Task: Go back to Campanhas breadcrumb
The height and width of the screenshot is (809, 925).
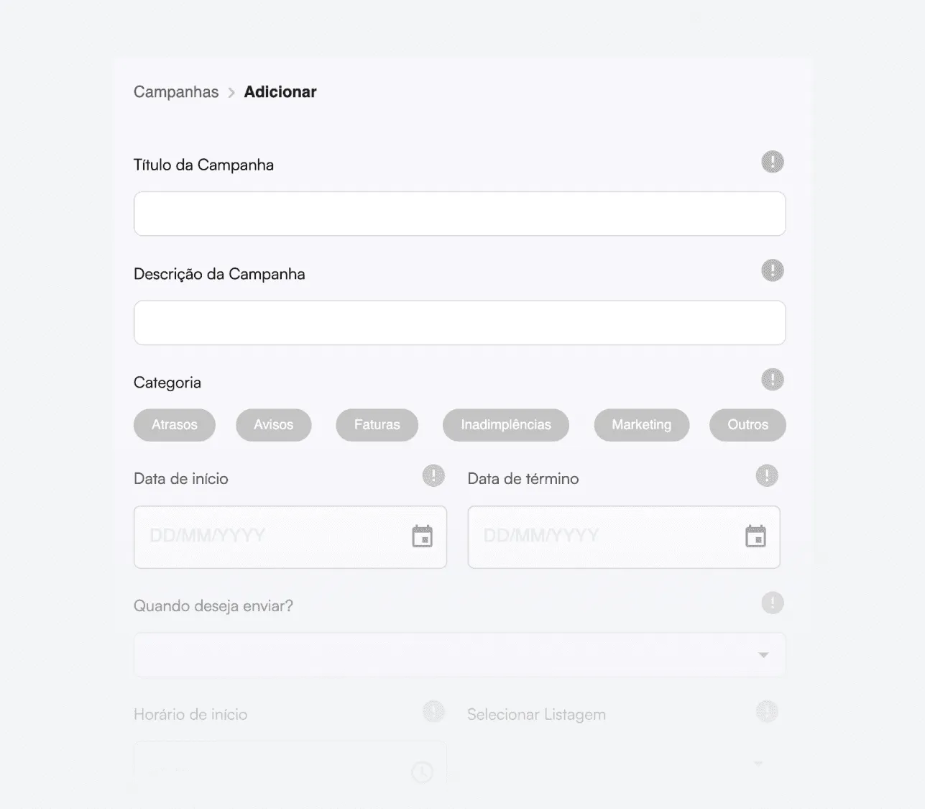Action: (x=176, y=92)
